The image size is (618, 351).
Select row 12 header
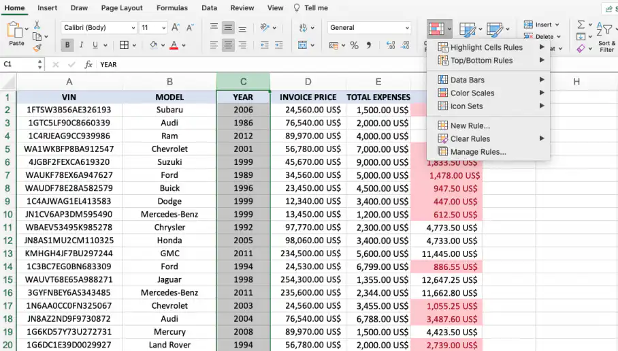pos(8,241)
